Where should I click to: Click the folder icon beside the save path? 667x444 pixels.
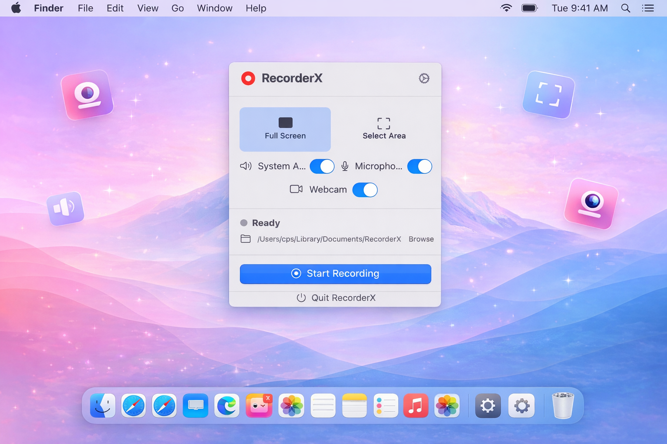coord(246,238)
